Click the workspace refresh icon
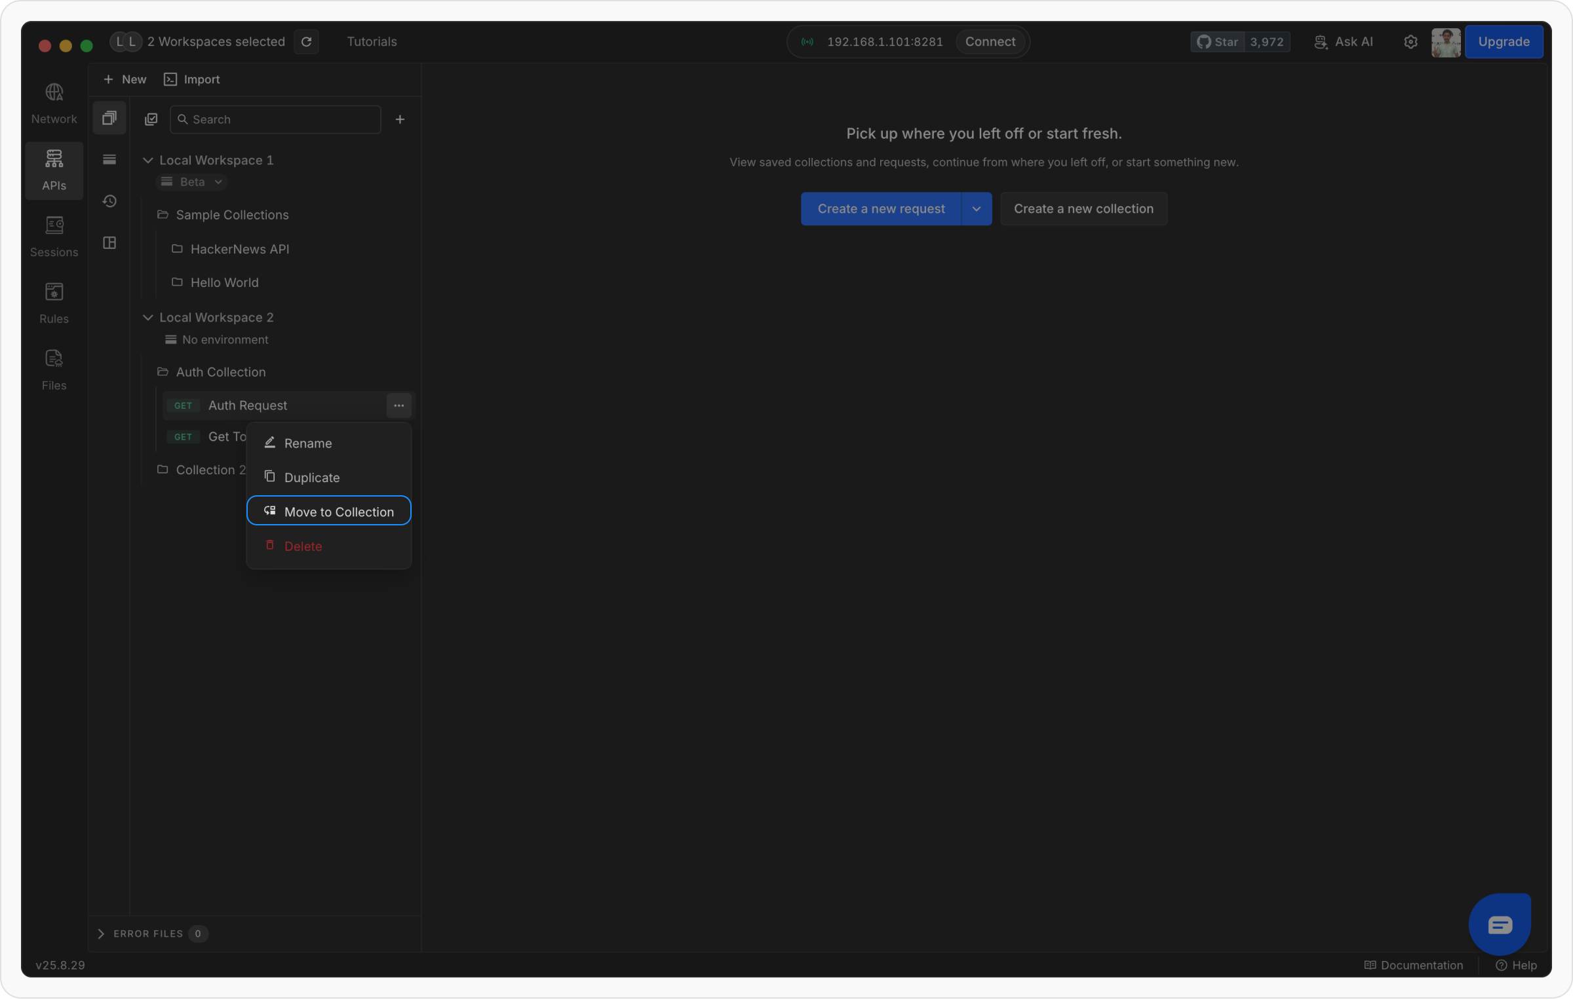This screenshot has height=999, width=1573. click(x=306, y=42)
